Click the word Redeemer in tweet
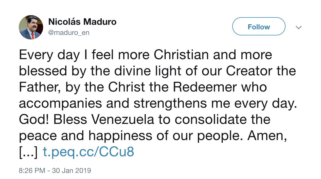 point(205,87)
